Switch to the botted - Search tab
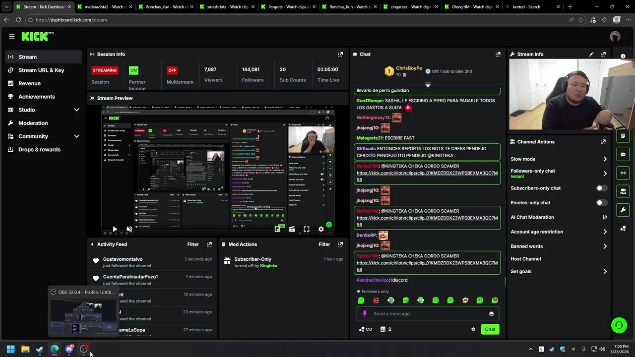 point(532,7)
